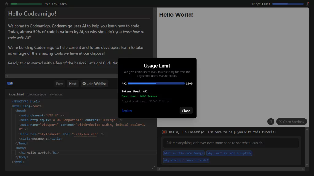Screen dimensions: 314x176
Task: Ask 'Why isn't my code accepted?'
Action: [229, 153]
